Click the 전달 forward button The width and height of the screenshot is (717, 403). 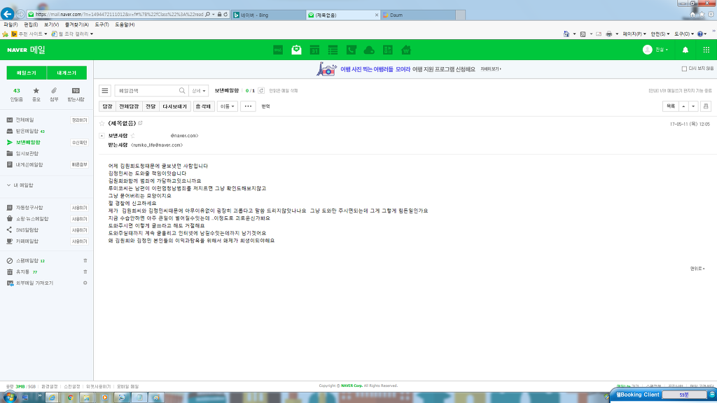point(151,106)
